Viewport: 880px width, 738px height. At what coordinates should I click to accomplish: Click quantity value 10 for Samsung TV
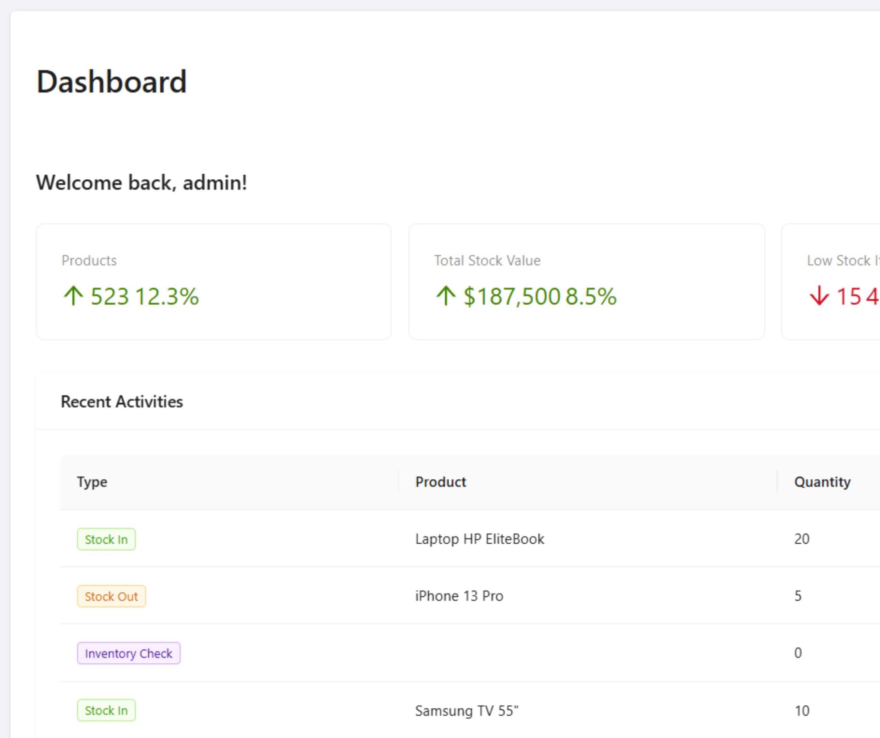tap(802, 711)
